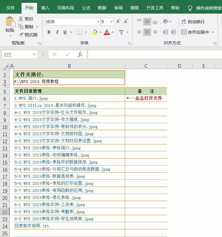Viewport: 222px width, 237px height.
Task: Click the Paste clipboard icon
Action: (10, 22)
